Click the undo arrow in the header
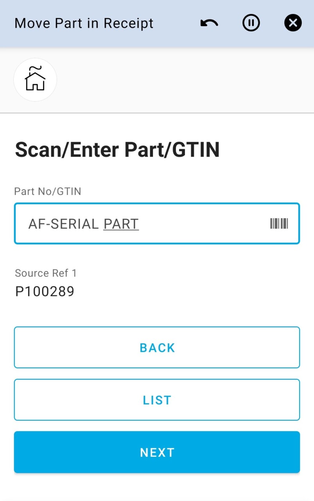The width and height of the screenshot is (314, 501). [x=209, y=23]
